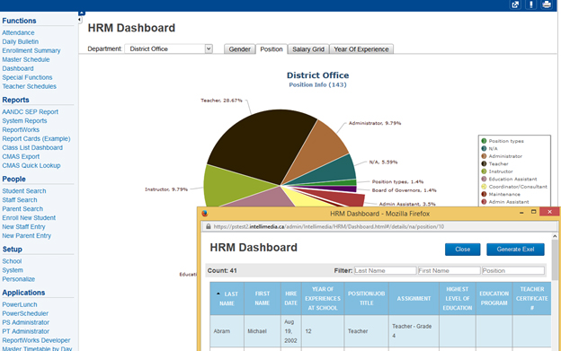This screenshot has height=351, width=561.
Task: Click the Firefox logo in popup titlebar
Action: [205, 214]
